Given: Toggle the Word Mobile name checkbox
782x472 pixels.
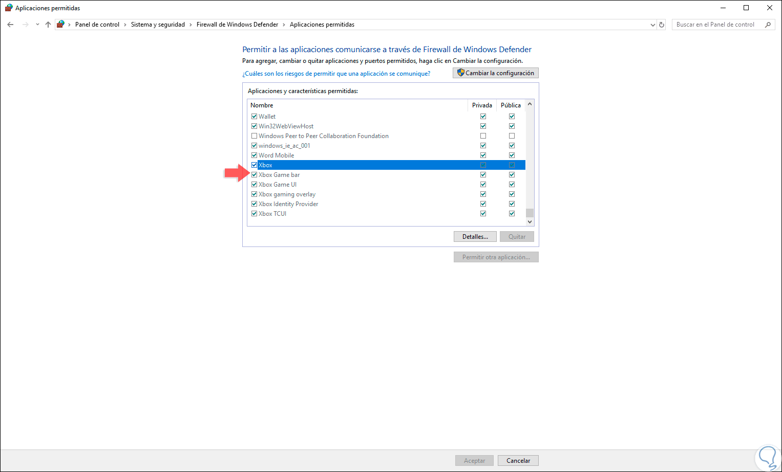Looking at the screenshot, I should (x=254, y=155).
